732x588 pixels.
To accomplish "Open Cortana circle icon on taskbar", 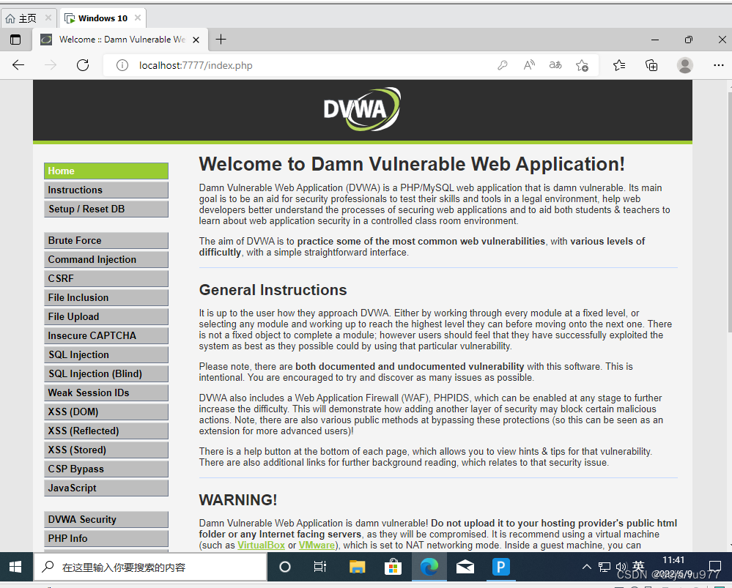I will [x=285, y=567].
